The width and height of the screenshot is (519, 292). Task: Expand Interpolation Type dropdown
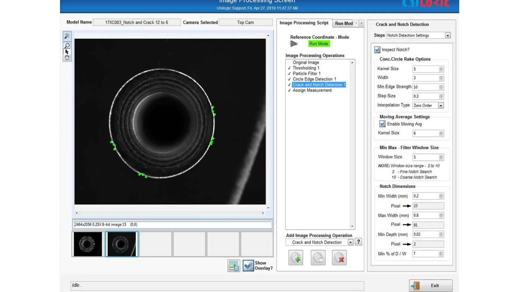click(441, 105)
